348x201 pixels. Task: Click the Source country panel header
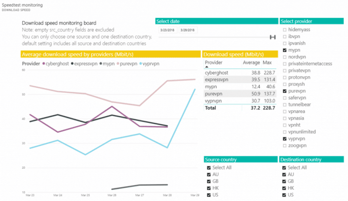tap(241, 160)
